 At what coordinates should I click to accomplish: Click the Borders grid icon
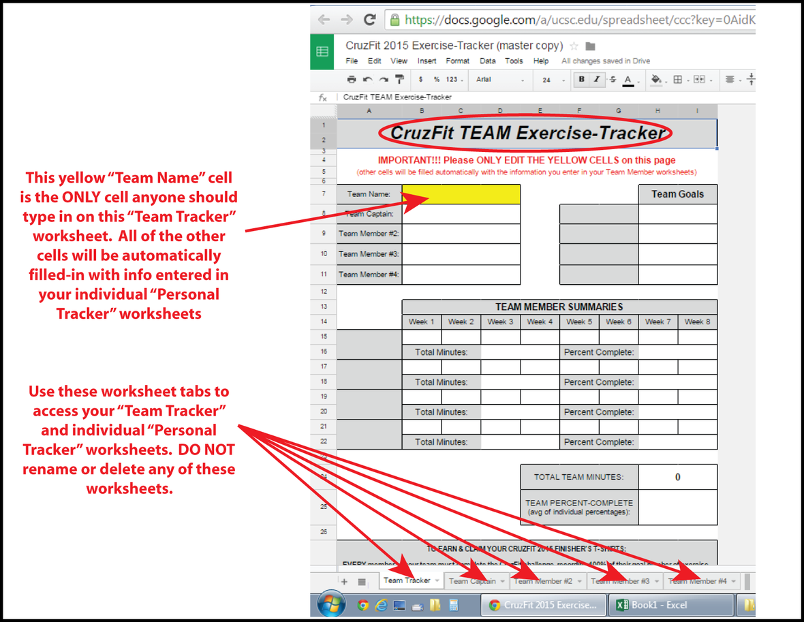pyautogui.click(x=677, y=80)
